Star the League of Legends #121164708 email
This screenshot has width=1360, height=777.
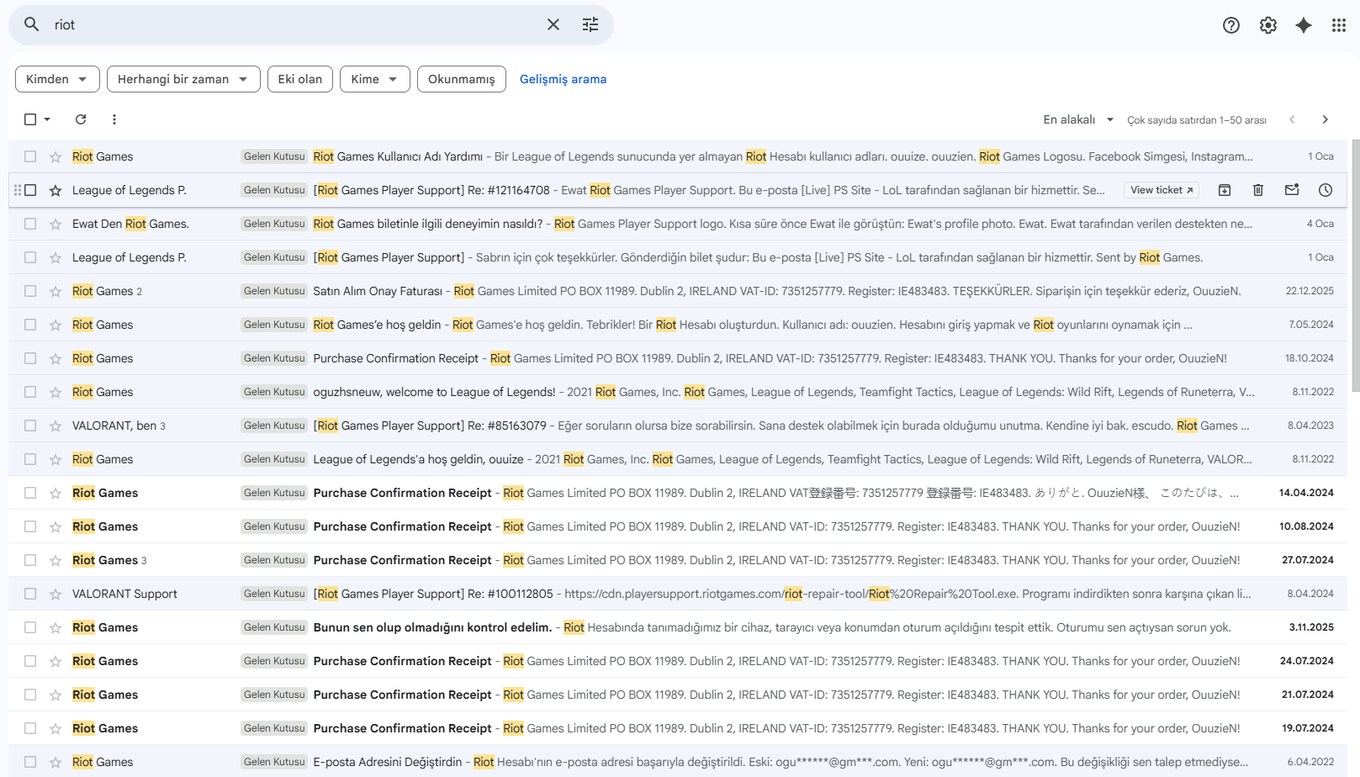56,190
